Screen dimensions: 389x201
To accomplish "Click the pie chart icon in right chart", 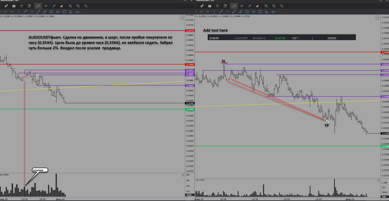I will (225, 6).
